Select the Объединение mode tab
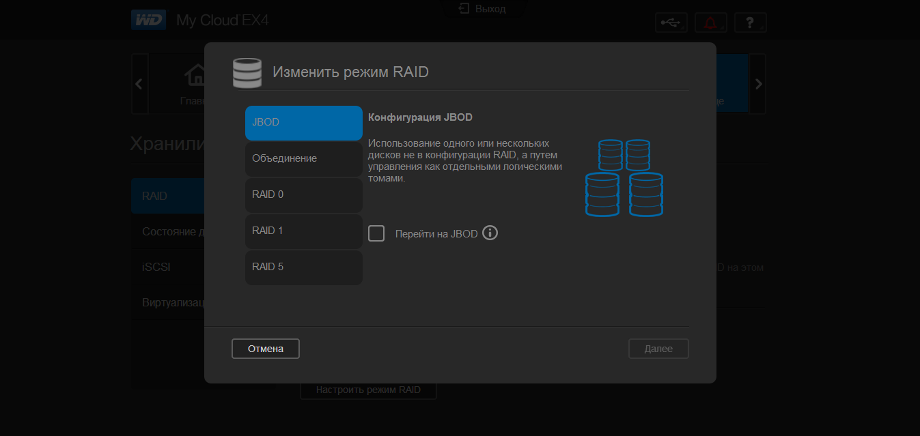 [x=303, y=159]
